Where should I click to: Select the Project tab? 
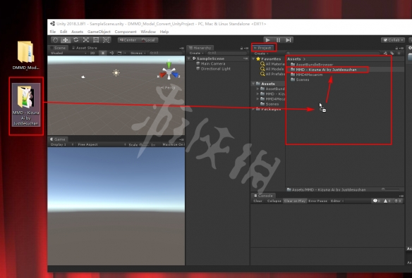click(x=262, y=48)
